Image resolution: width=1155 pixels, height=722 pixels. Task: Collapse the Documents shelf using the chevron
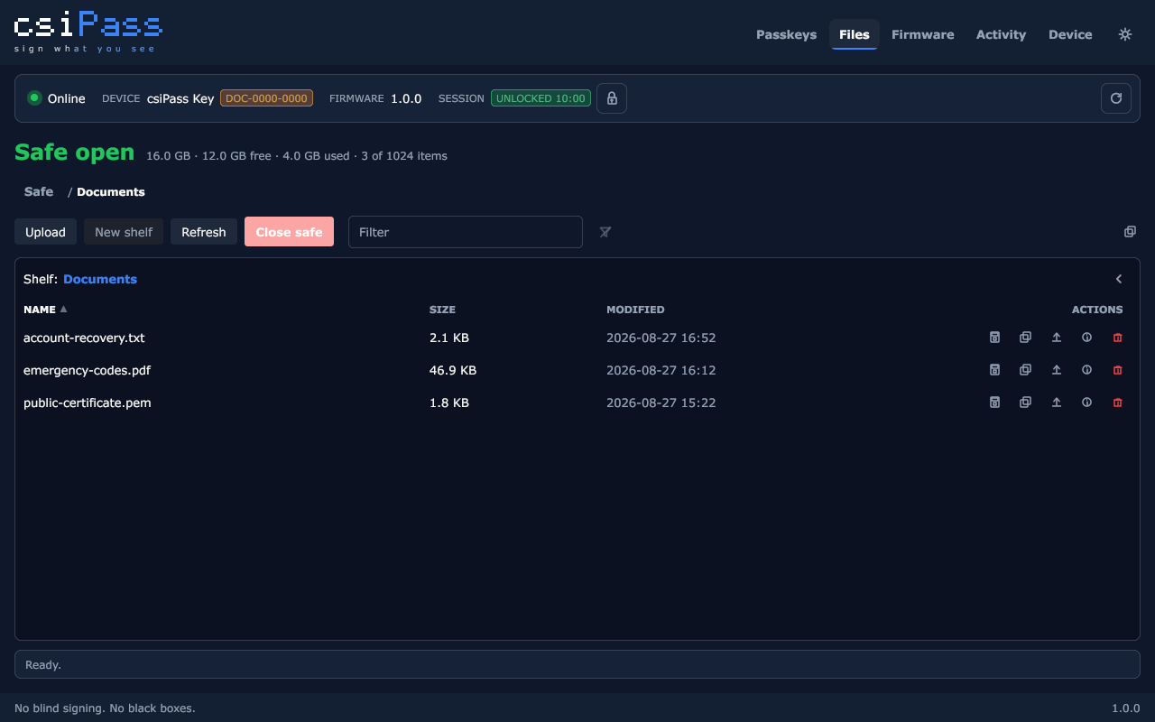point(1119,279)
